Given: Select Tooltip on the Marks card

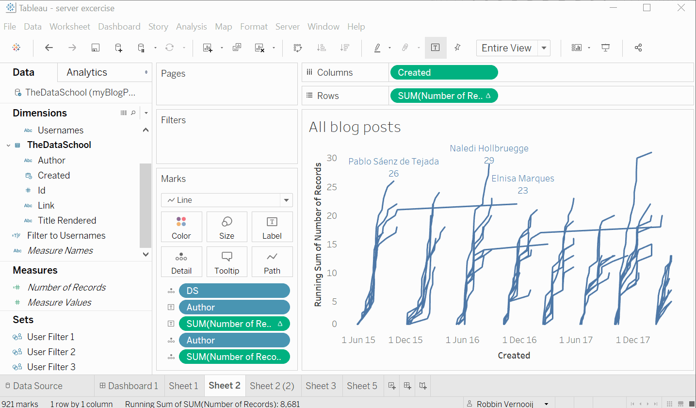Looking at the screenshot, I should (x=227, y=261).
